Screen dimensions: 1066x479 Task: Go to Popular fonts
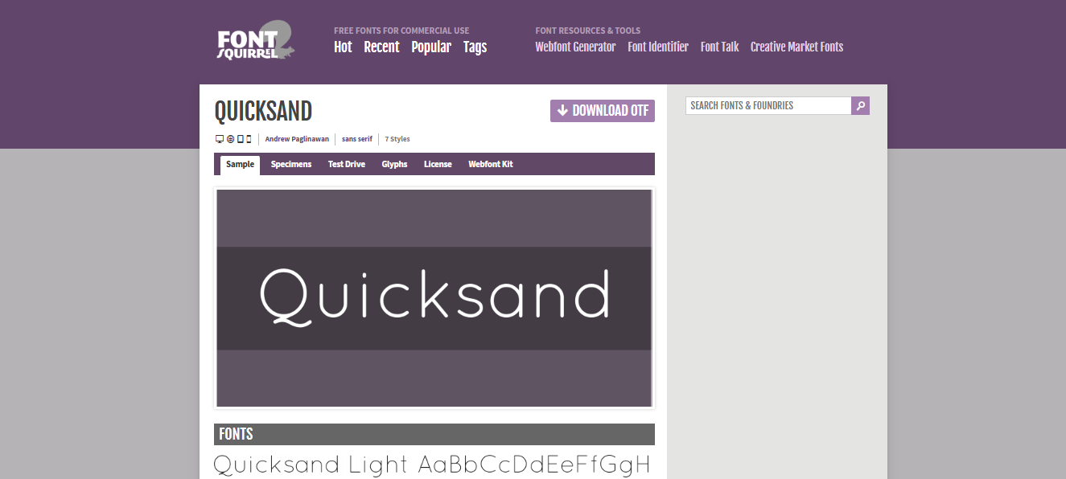tap(431, 47)
